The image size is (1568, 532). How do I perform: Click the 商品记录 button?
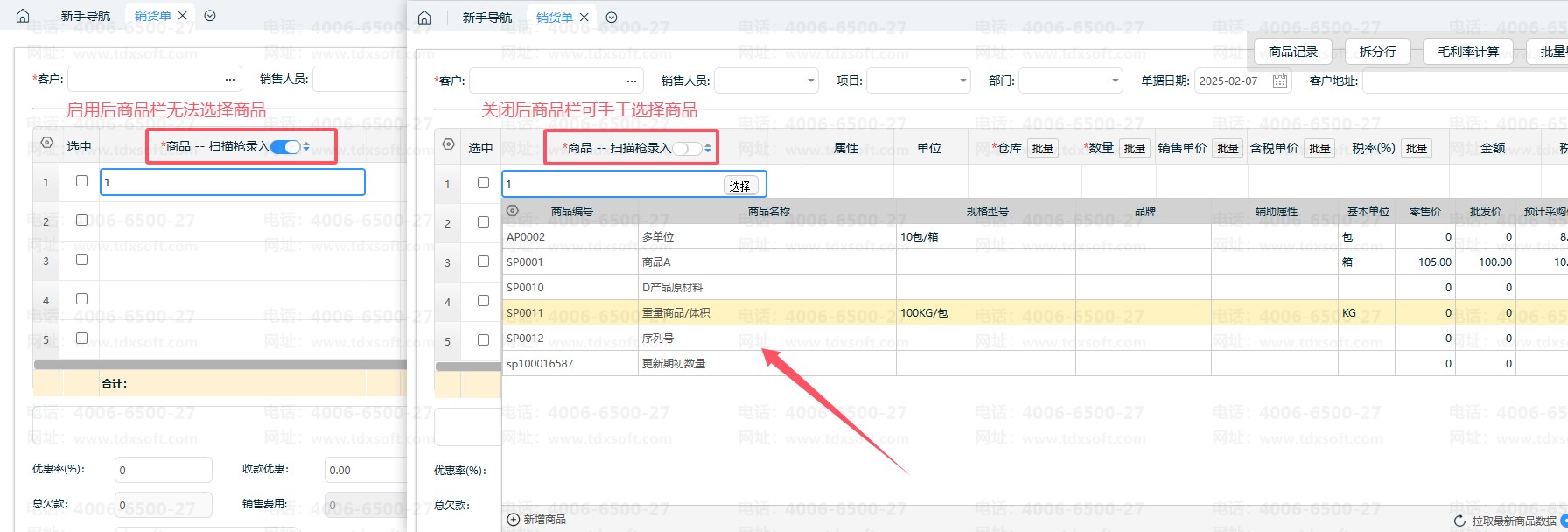[x=1292, y=52]
